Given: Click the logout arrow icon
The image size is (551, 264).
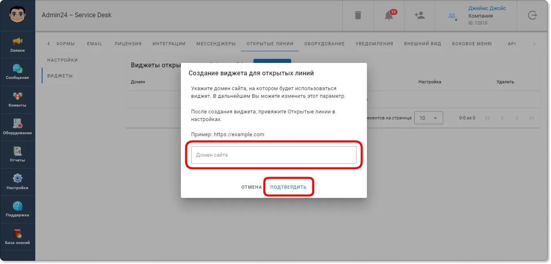Looking at the screenshot, I should [532, 15].
